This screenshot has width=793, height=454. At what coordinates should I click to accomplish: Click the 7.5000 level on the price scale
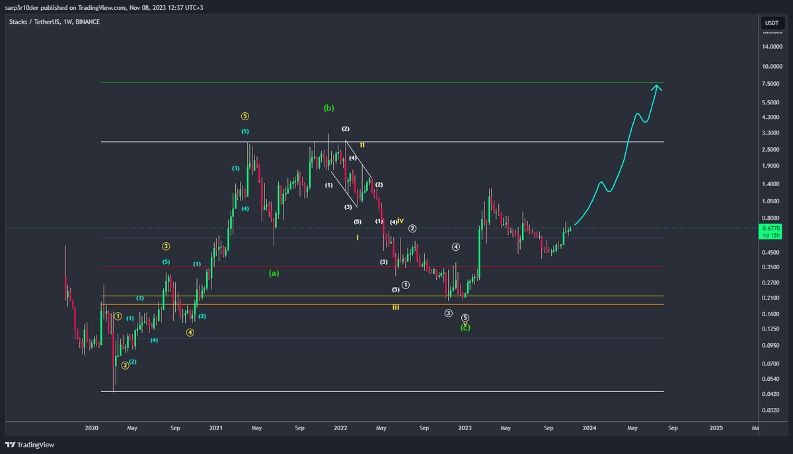[x=770, y=84]
